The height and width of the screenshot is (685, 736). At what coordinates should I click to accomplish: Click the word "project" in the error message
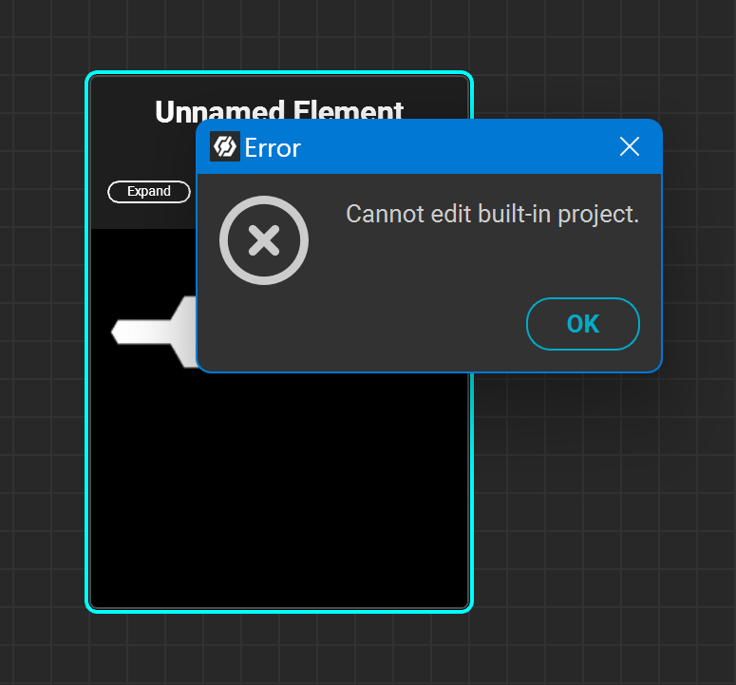598,215
